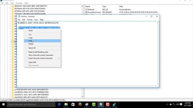Select key beginning {8E44A57C-5638
The width and height of the screenshot is (193, 108).
(x=31, y=6)
